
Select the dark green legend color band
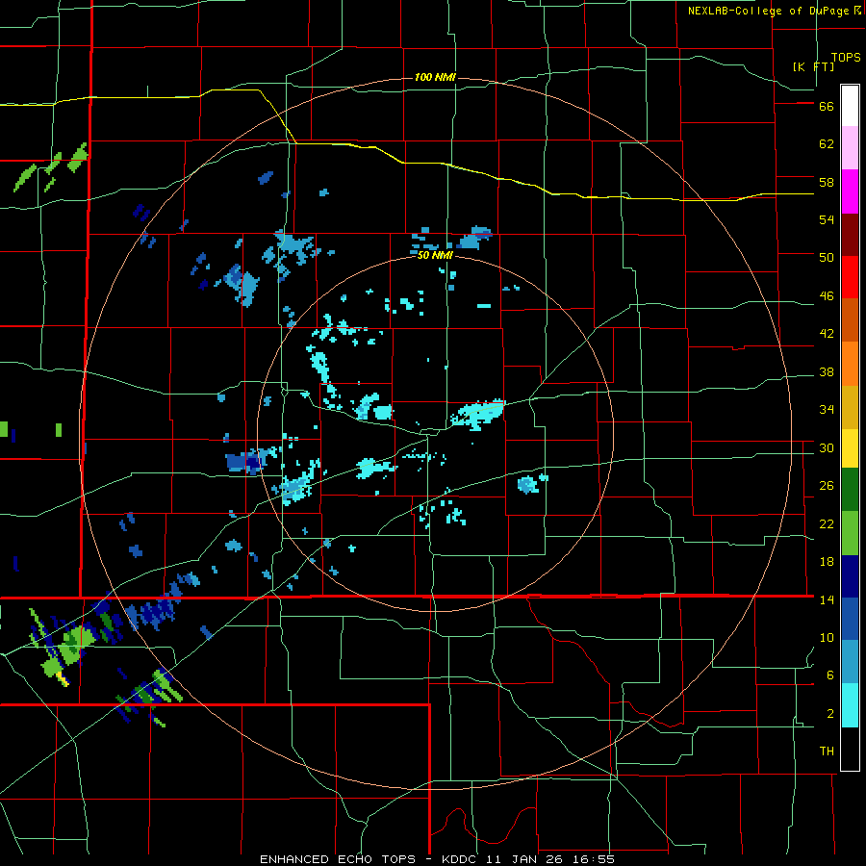point(850,490)
